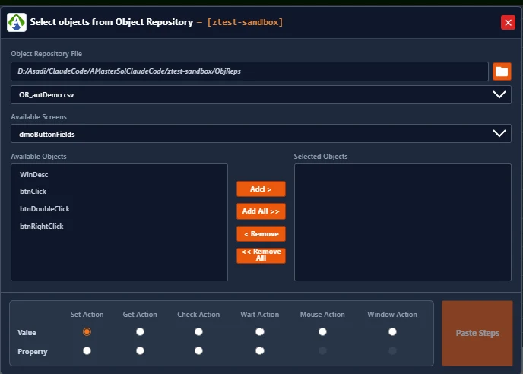Select btnRightClick in Available Objects
This screenshot has width=523, height=374.
click(x=41, y=227)
